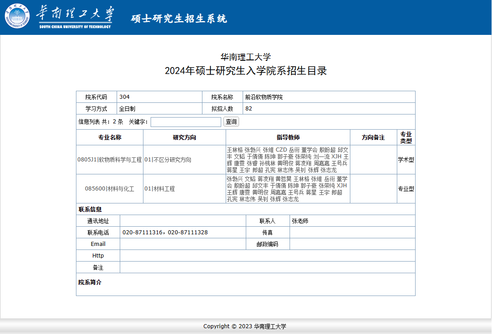This screenshot has width=492, height=334.
Task: Click the planned enrollment value 82
Action: (x=248, y=109)
